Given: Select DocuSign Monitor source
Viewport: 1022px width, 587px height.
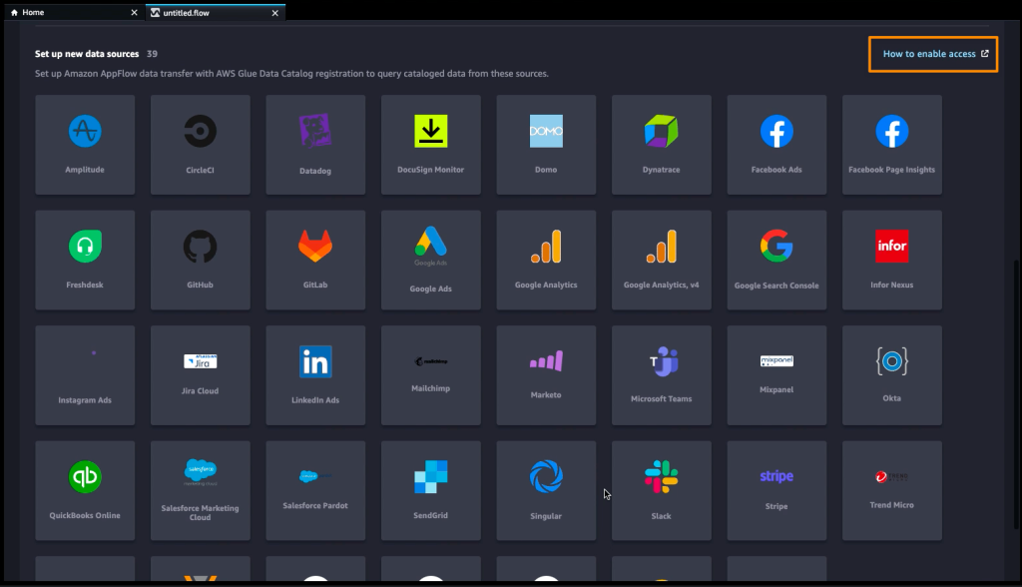Looking at the screenshot, I should [431, 145].
